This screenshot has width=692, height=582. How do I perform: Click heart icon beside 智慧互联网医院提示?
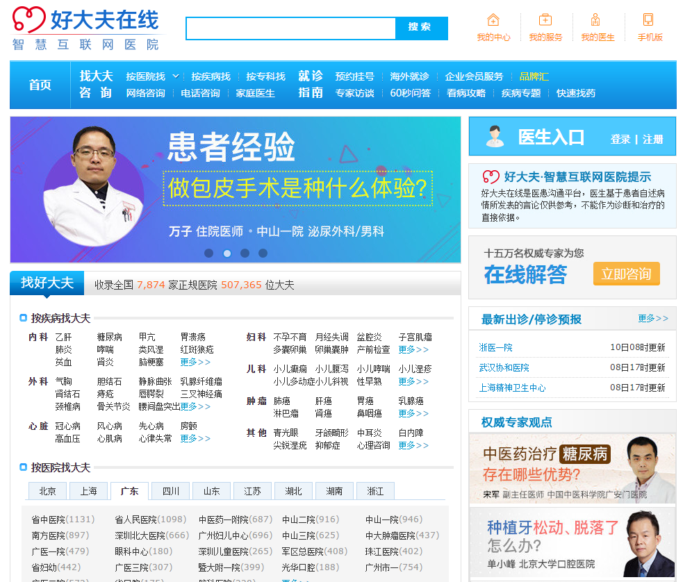tap(491, 177)
